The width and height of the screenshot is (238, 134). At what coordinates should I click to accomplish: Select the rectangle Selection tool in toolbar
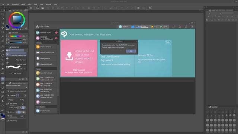3,32
